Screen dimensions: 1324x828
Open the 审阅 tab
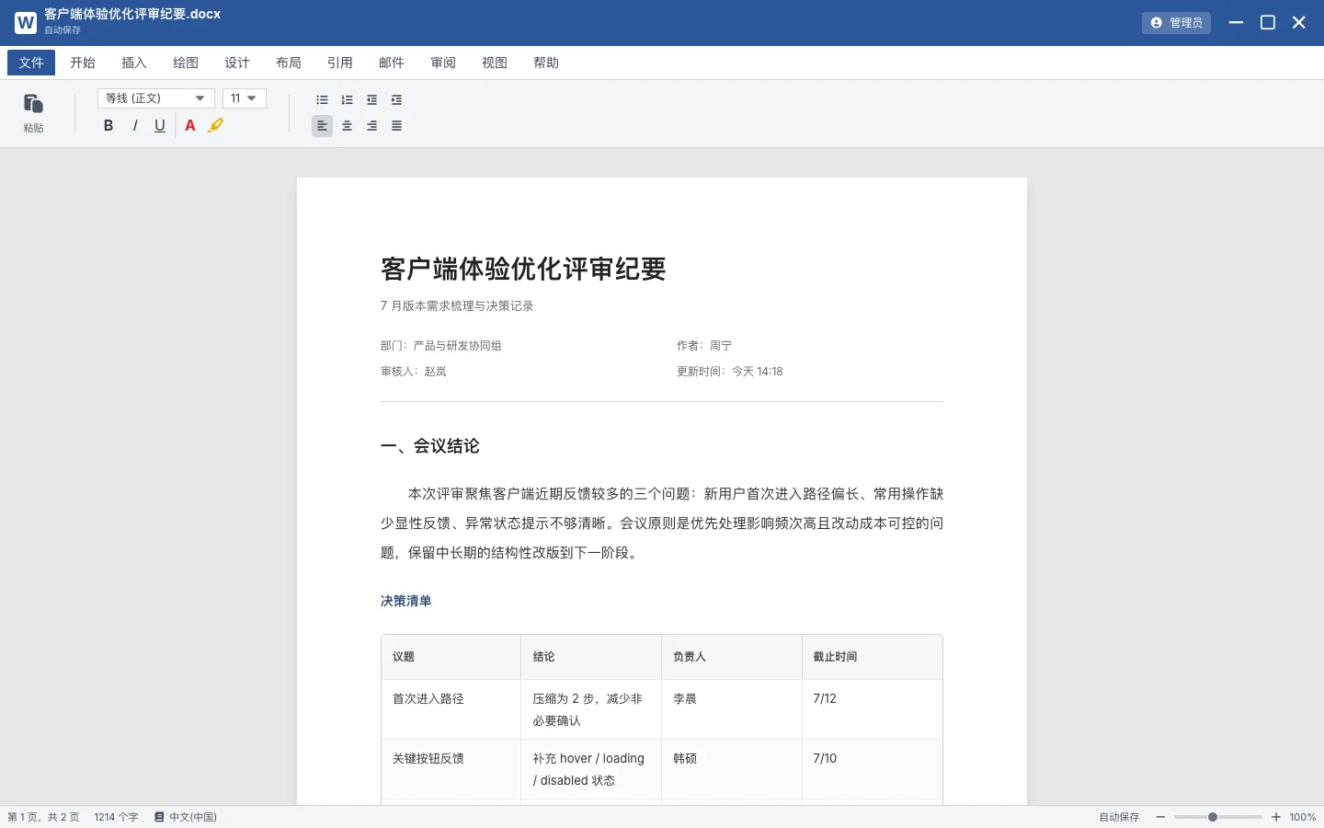(x=443, y=63)
